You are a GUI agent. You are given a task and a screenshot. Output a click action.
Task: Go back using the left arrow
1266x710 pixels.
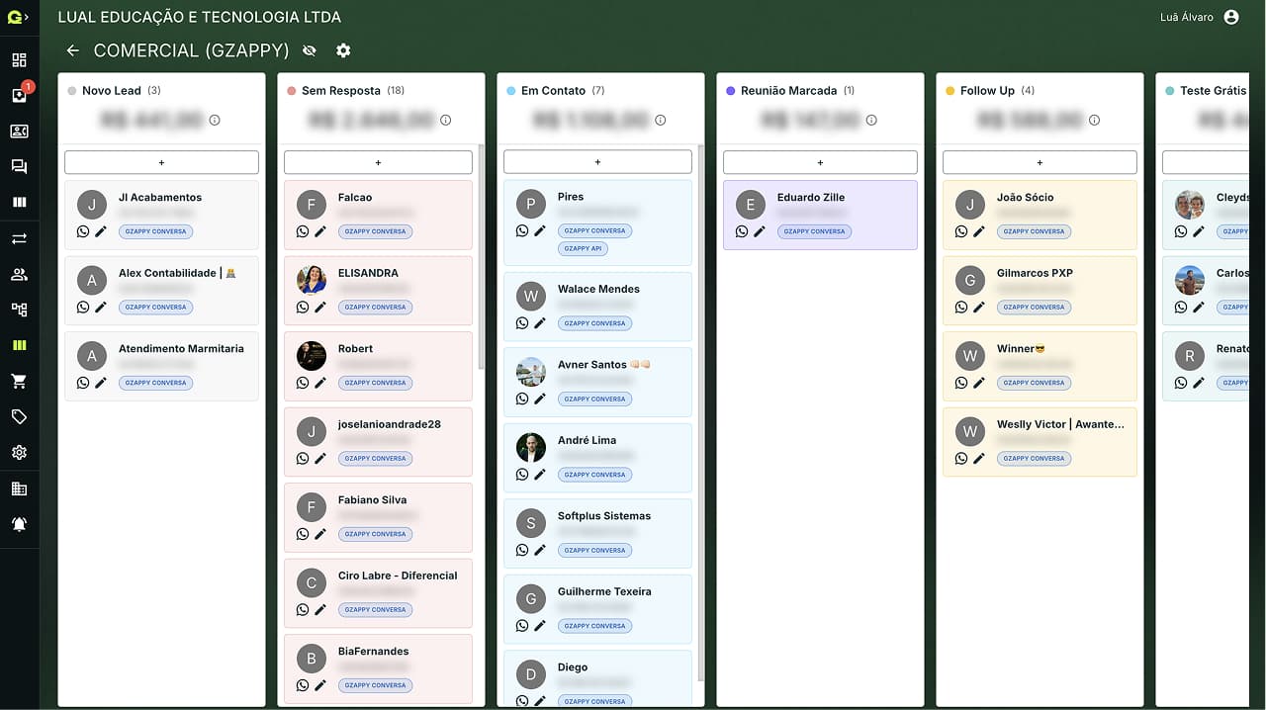tap(72, 50)
